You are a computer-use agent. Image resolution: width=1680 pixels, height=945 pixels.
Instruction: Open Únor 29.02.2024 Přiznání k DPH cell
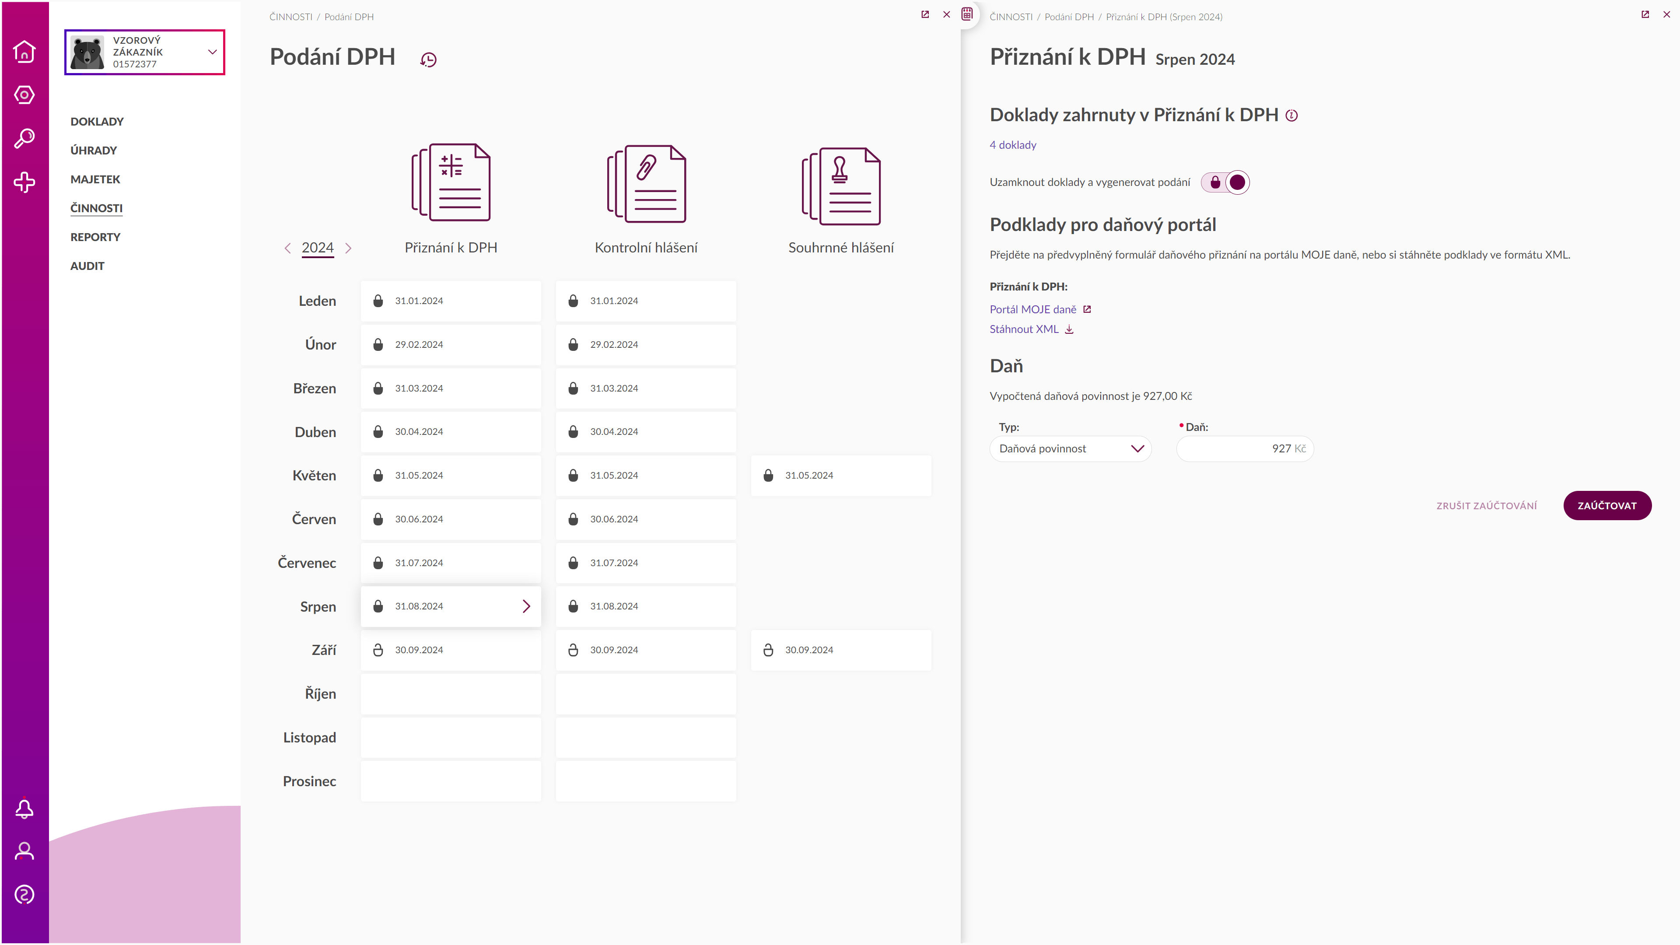(451, 344)
